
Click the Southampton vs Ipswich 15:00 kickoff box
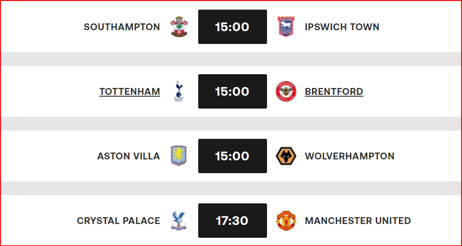coord(232,27)
